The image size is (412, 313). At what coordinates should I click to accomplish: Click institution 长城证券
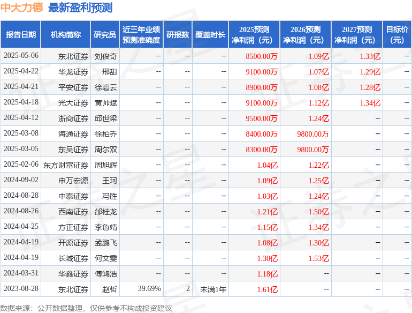[x=73, y=258]
